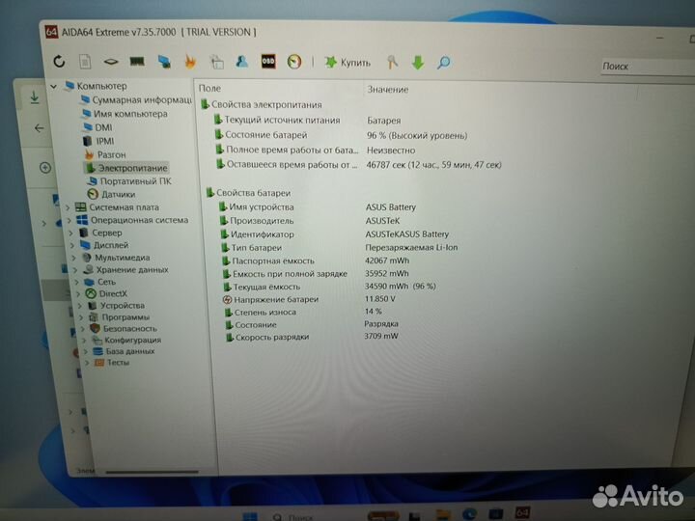This screenshot has width=695, height=521.
Task: Select Датчики tree item
Action: (111, 194)
